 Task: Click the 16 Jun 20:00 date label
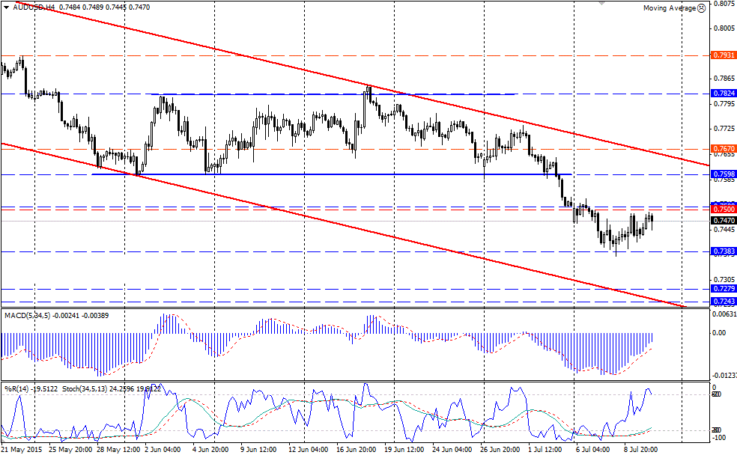[x=357, y=450]
